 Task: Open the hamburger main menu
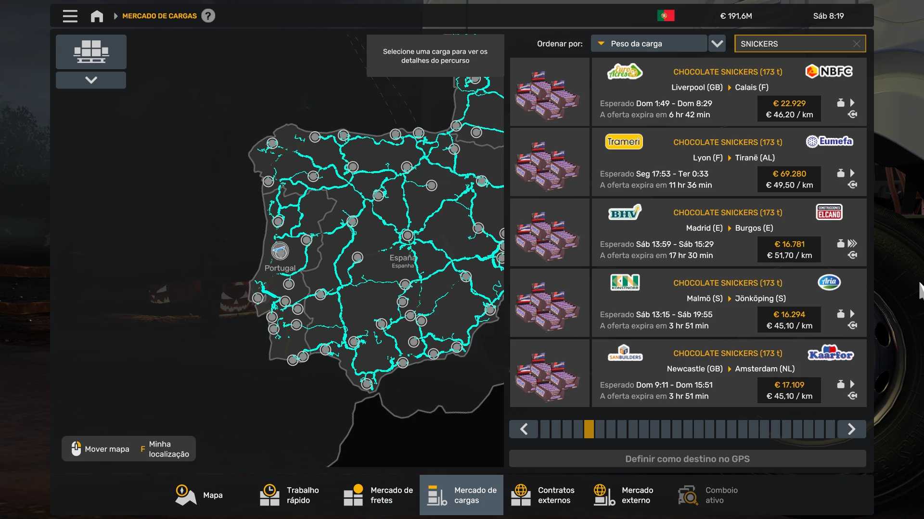[70, 16]
